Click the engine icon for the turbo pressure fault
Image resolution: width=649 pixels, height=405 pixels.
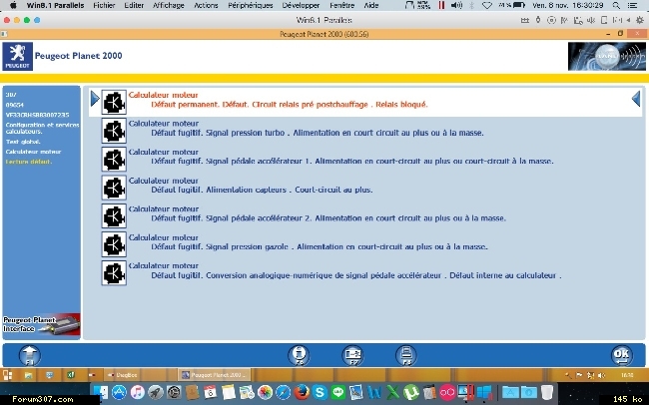click(114, 131)
